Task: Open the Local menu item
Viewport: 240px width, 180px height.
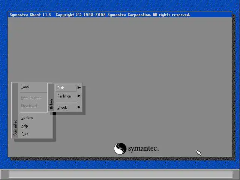Action: 25,87
